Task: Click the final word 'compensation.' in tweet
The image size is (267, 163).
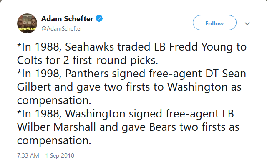Action: click(54, 141)
